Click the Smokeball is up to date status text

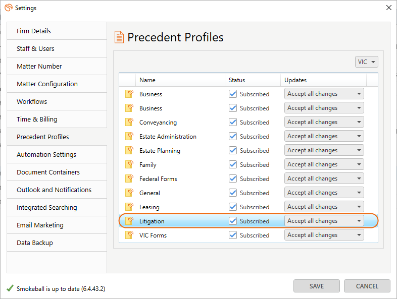pos(61,288)
